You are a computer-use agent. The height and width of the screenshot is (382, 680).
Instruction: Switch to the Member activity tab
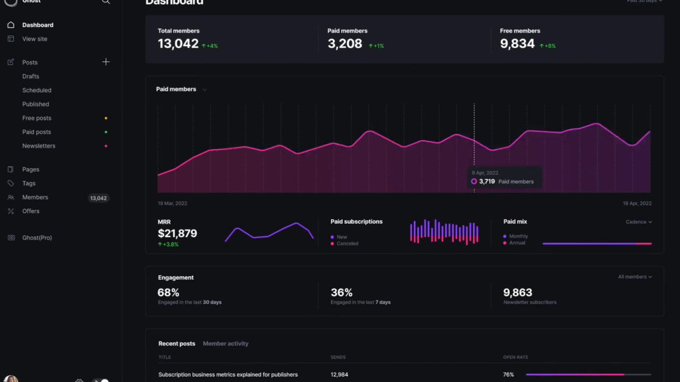coord(225,344)
